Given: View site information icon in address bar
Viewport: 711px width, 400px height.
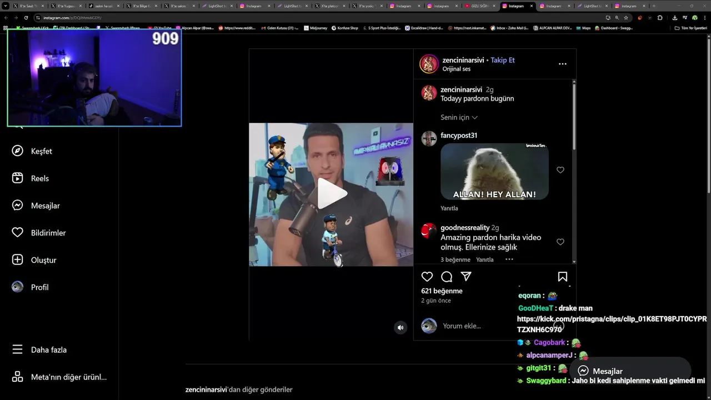Looking at the screenshot, I should 38,18.
